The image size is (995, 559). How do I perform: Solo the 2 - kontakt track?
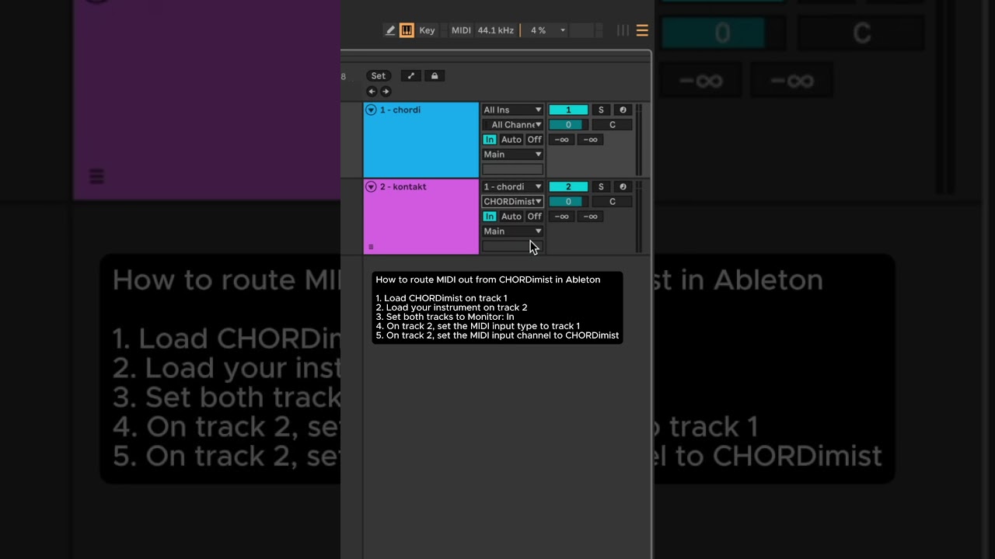[x=601, y=187]
